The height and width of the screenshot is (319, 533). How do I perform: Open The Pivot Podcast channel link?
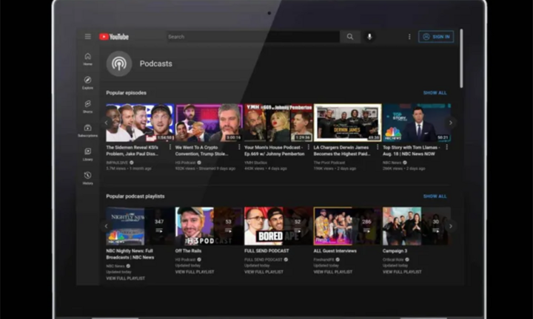click(x=329, y=162)
